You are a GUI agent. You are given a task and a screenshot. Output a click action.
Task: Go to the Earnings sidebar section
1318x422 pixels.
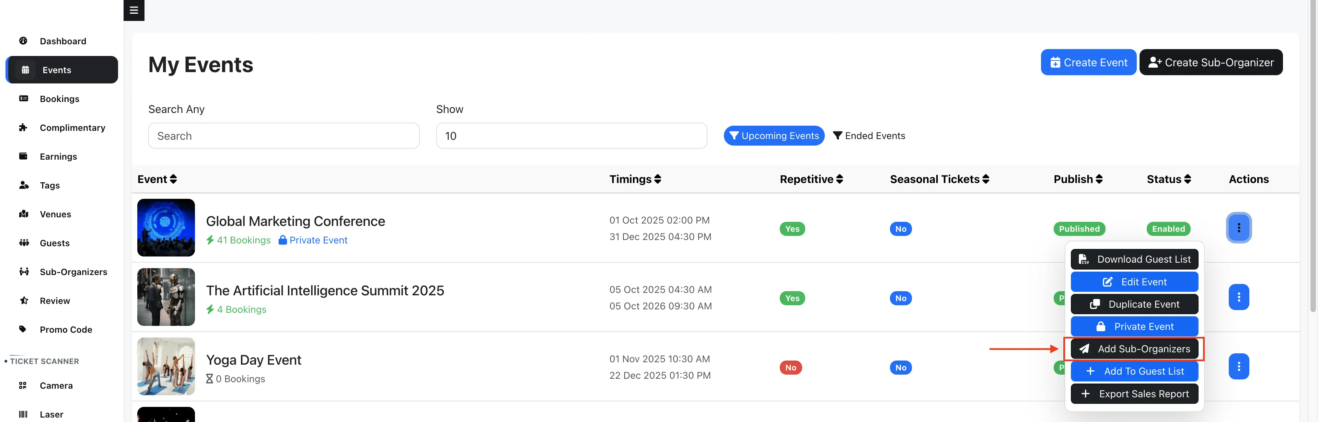[x=58, y=157]
